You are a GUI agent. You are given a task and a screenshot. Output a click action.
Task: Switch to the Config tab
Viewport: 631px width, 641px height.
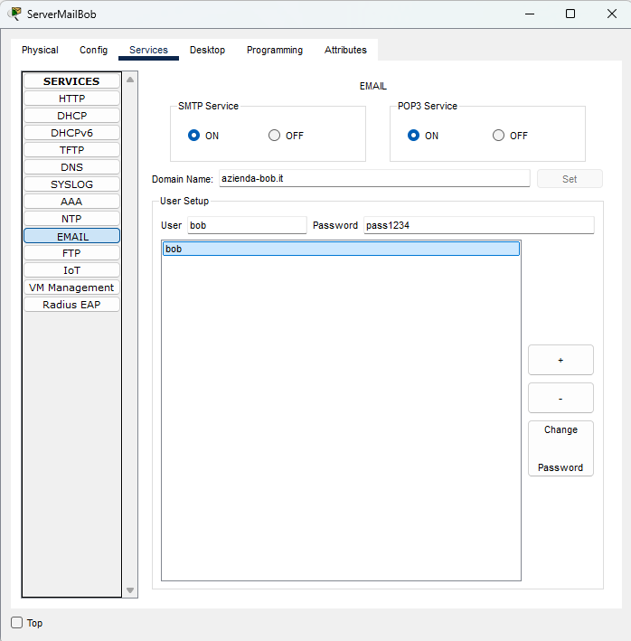coord(93,50)
